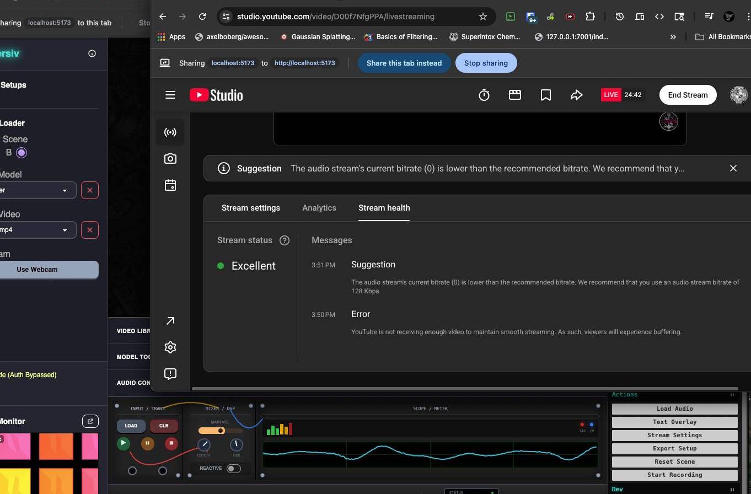Open the media controls icon in Chrome toolbar
This screenshot has height=494, width=751.
click(x=709, y=17)
